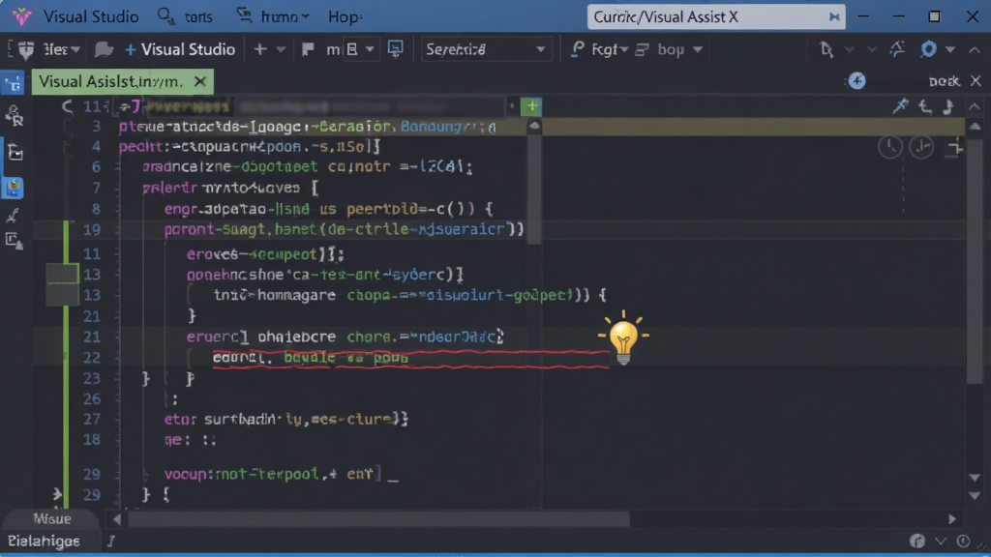Click the line number 19 in the gutter
This screenshot has height=557, width=991.
92,229
